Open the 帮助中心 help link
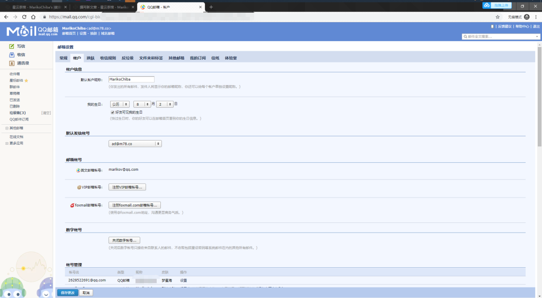 pos(522,26)
